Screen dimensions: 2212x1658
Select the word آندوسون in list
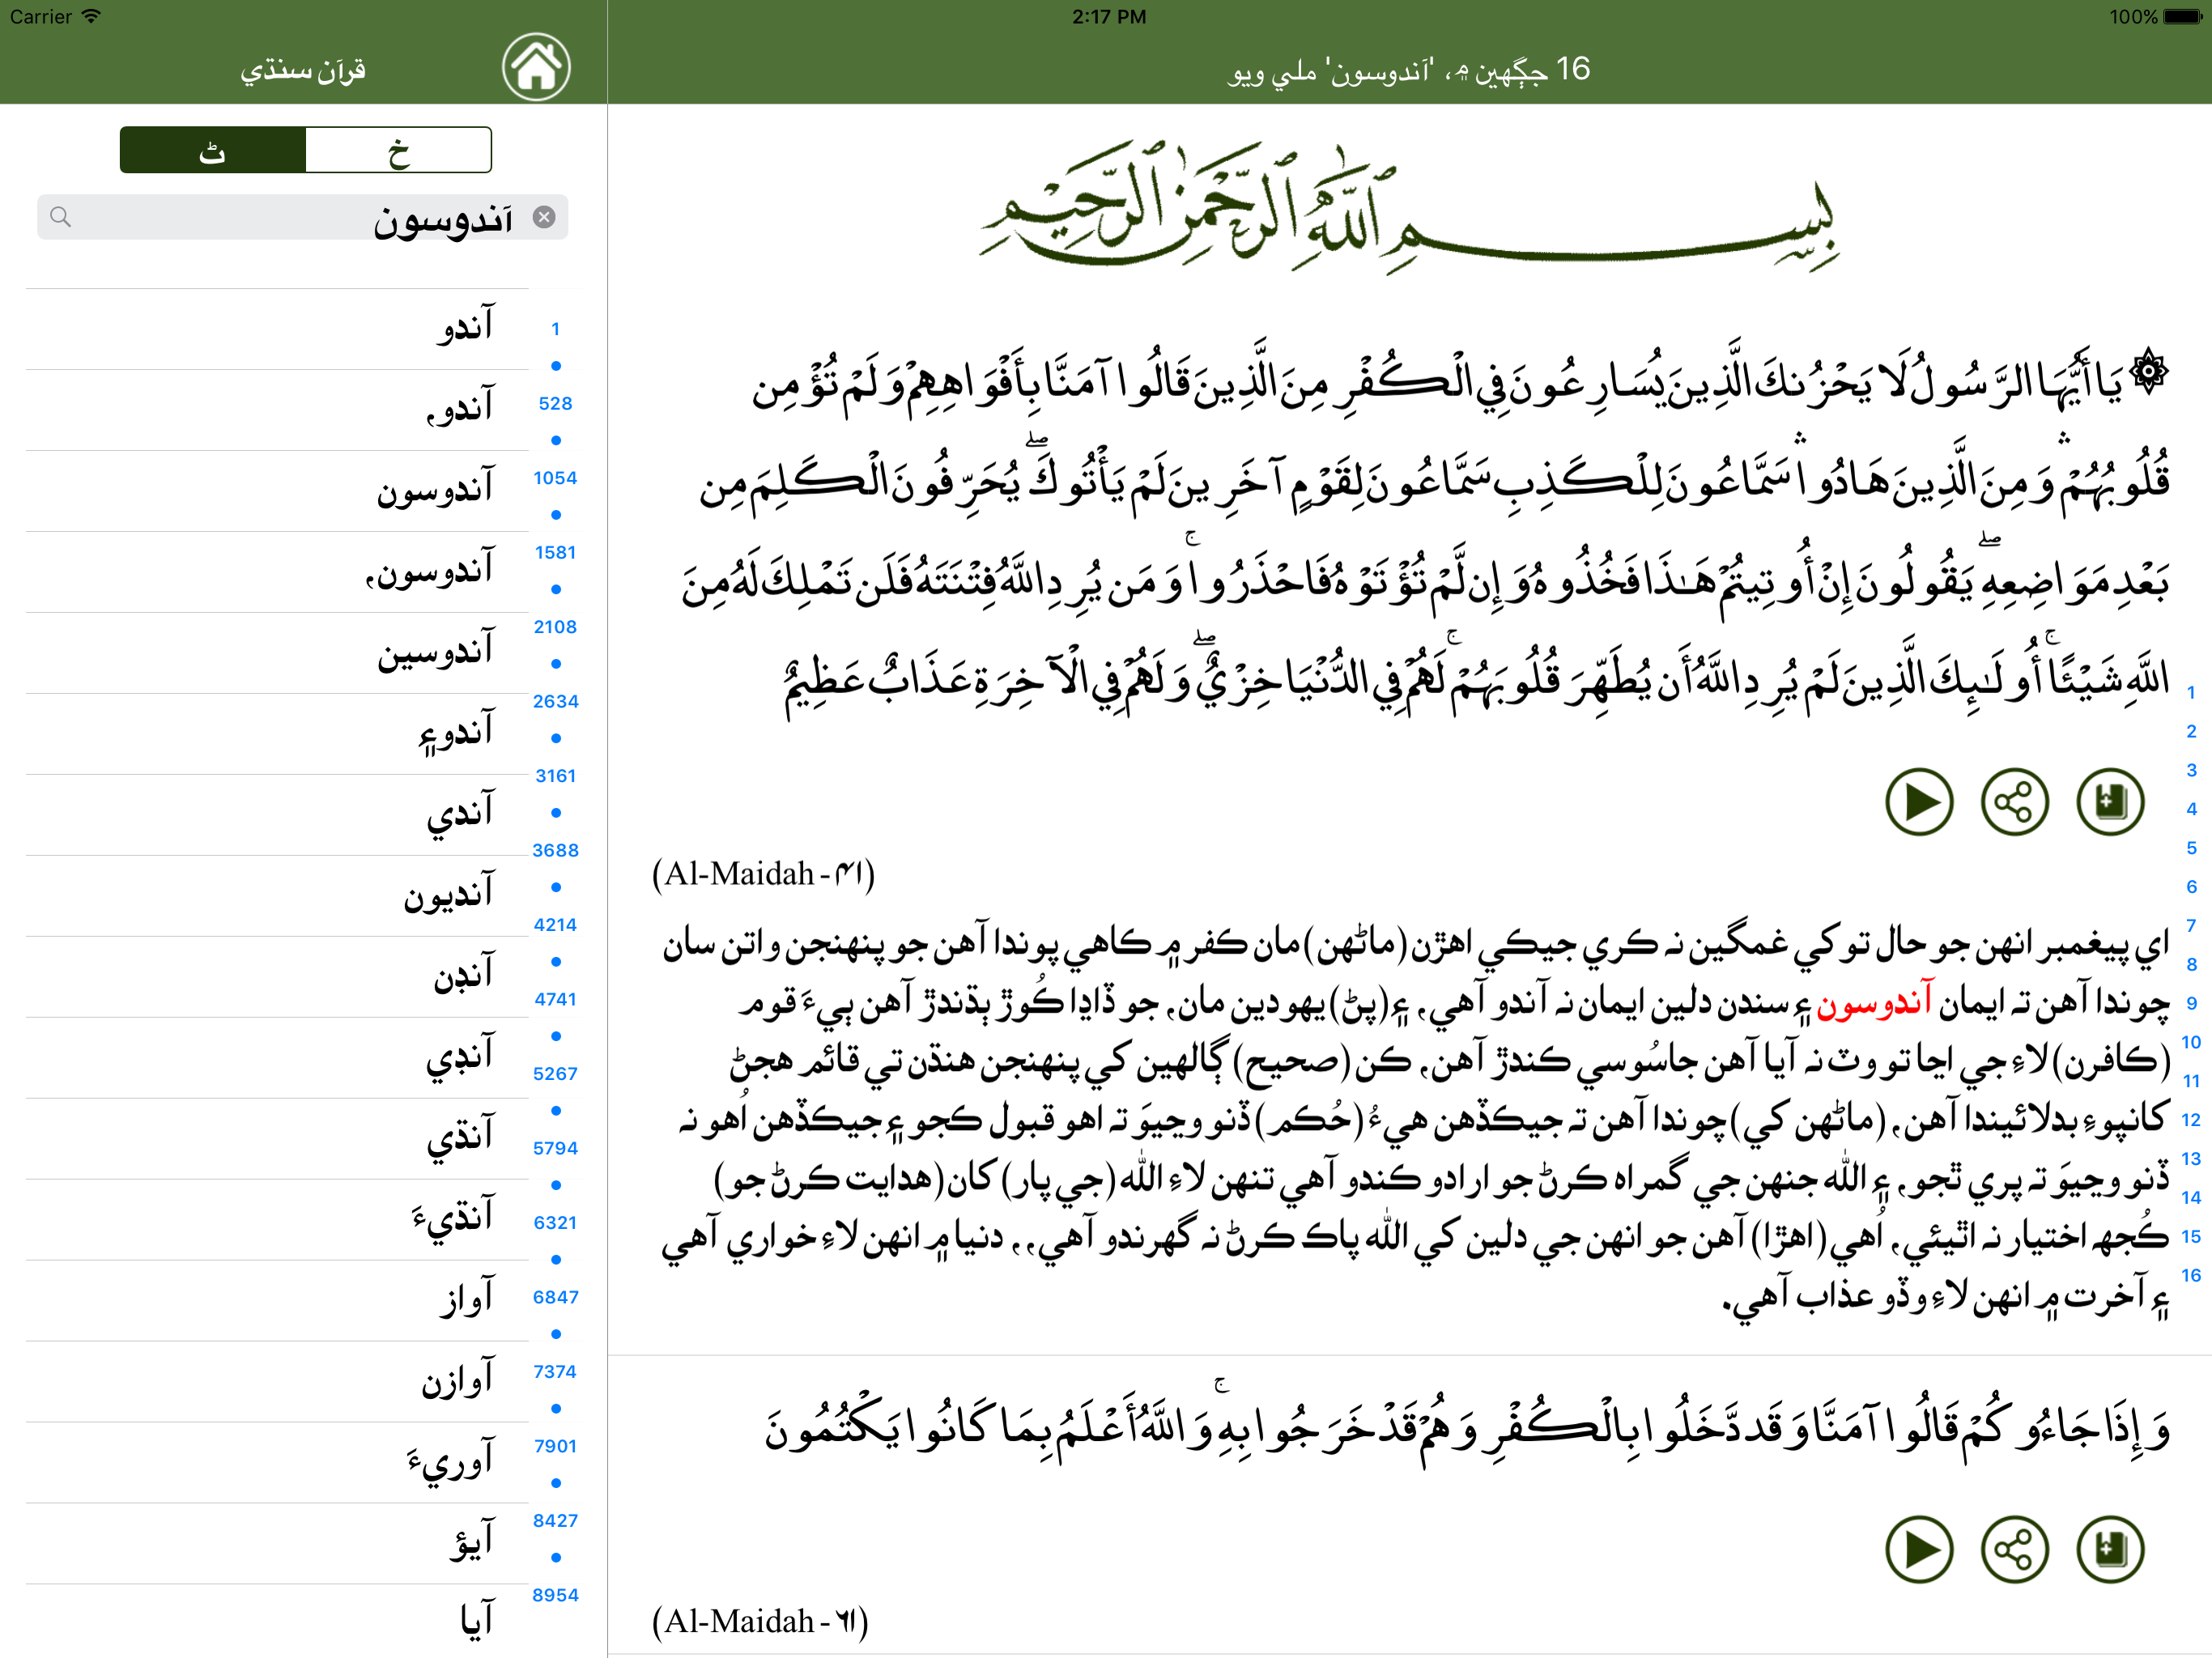(x=277, y=491)
